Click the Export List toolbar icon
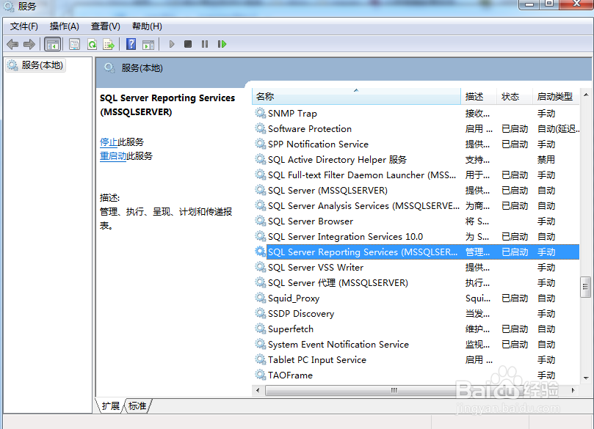The image size is (594, 429). point(109,44)
